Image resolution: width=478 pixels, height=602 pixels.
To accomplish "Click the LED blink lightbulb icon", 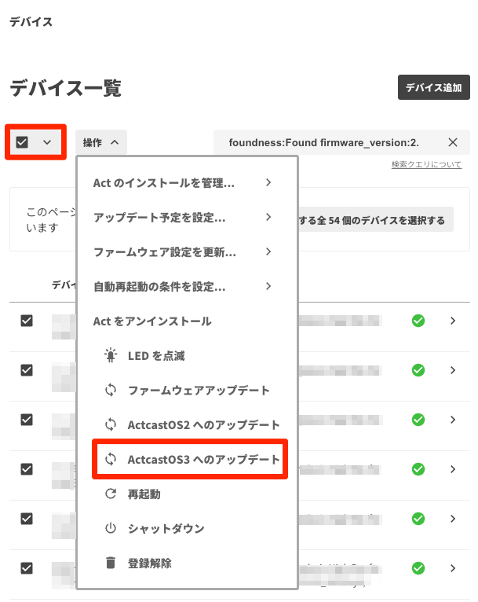I will click(x=111, y=356).
